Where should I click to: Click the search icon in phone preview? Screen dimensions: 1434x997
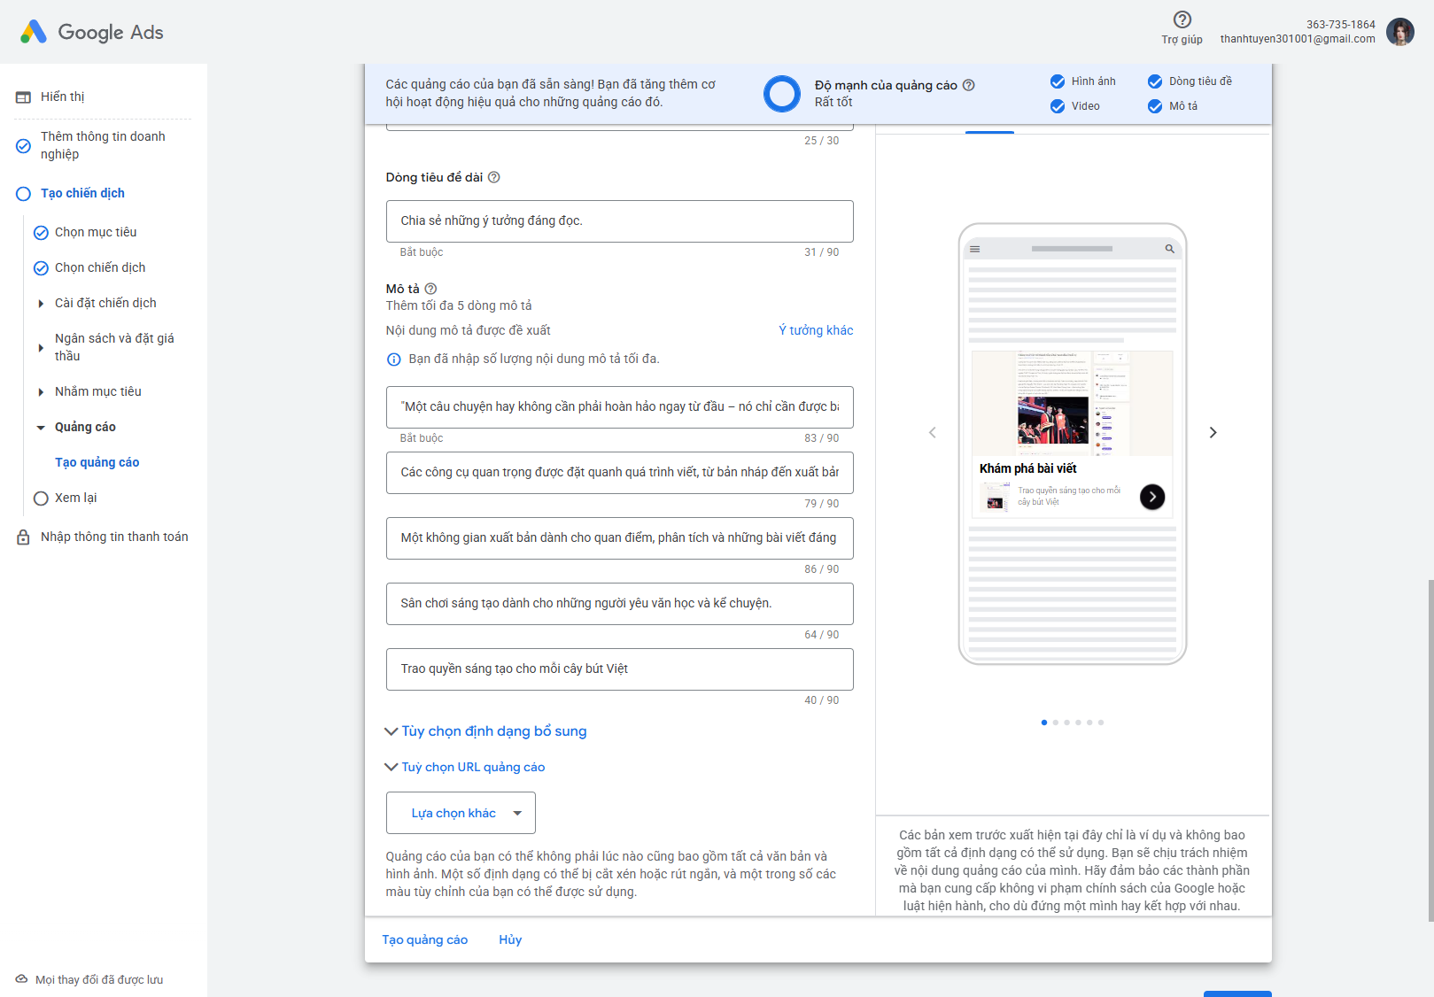click(1169, 249)
